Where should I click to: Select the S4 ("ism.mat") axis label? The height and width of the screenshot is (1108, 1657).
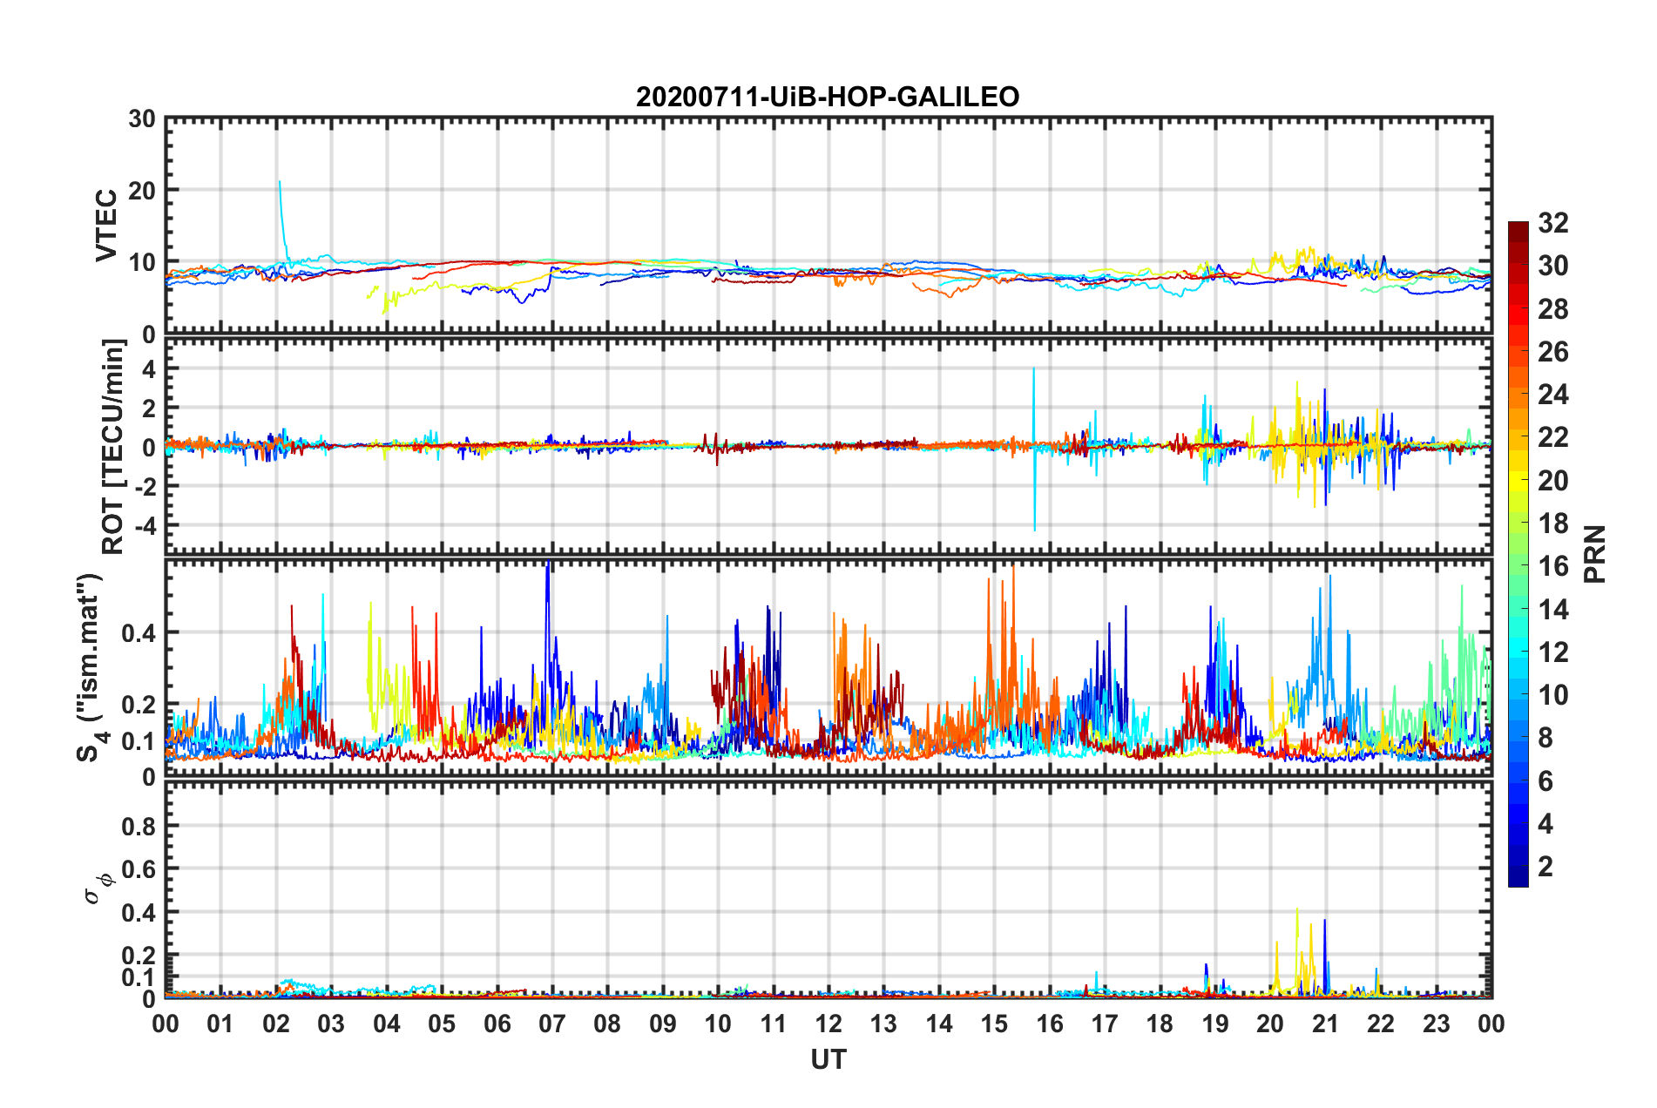(91, 667)
